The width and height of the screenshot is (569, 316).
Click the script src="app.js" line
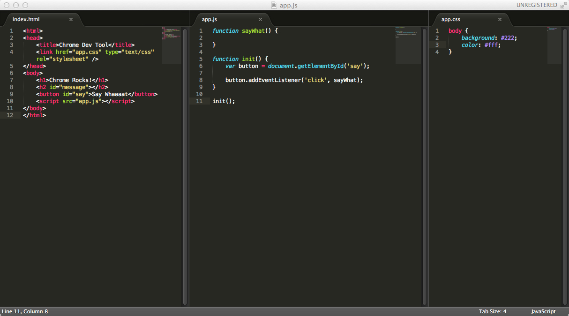(x=85, y=101)
